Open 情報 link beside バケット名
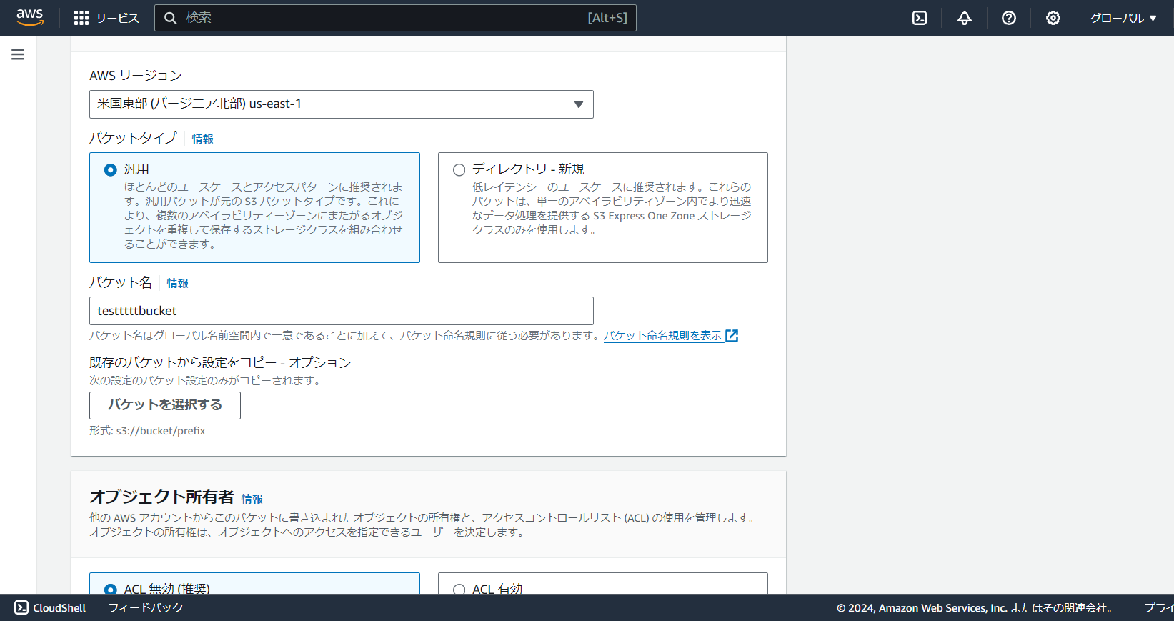Image resolution: width=1174 pixels, height=621 pixels. [x=178, y=283]
